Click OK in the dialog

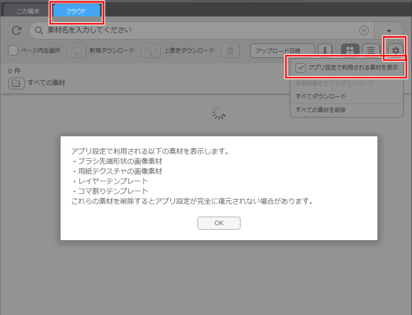tap(219, 223)
